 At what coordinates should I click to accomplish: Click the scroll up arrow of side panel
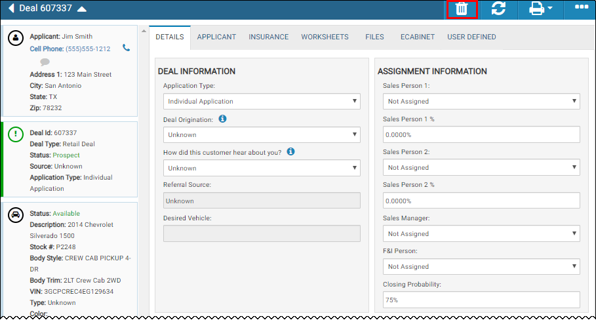(x=144, y=31)
